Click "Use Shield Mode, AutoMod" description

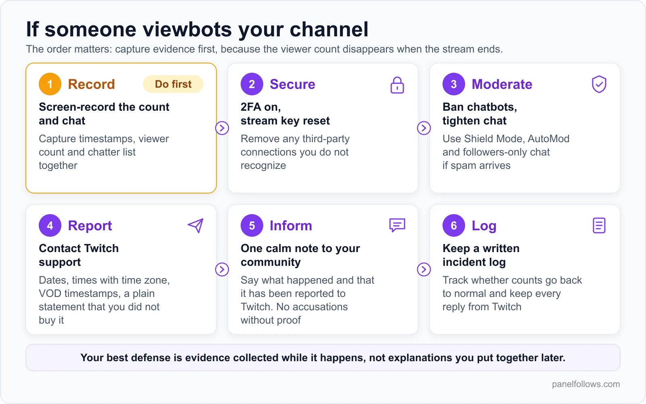pos(506,152)
